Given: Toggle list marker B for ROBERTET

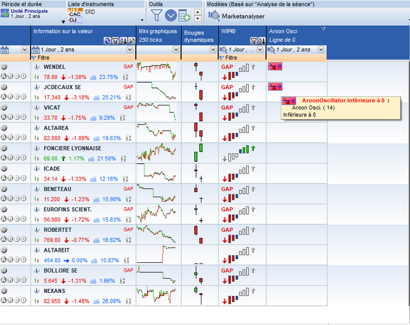Looking at the screenshot, I should click(10, 240).
